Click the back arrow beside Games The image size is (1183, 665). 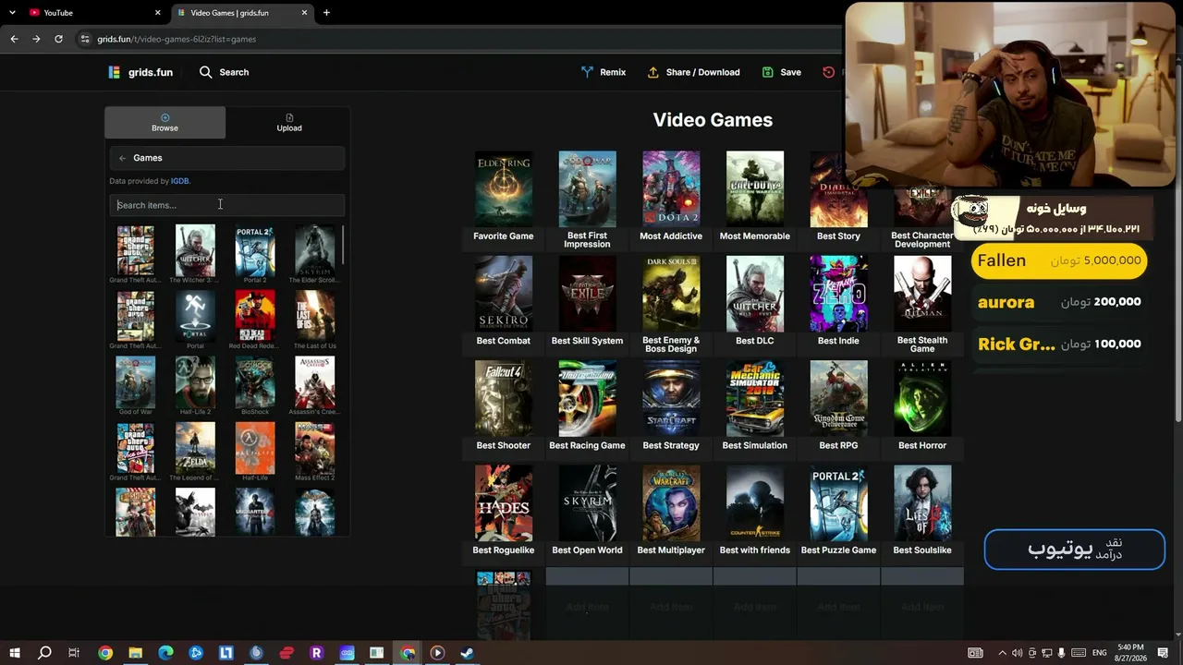(x=122, y=158)
